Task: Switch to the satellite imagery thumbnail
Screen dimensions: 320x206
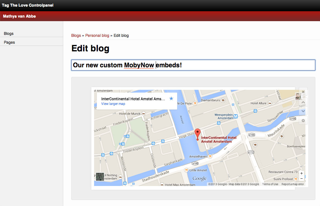Action: coord(100,177)
